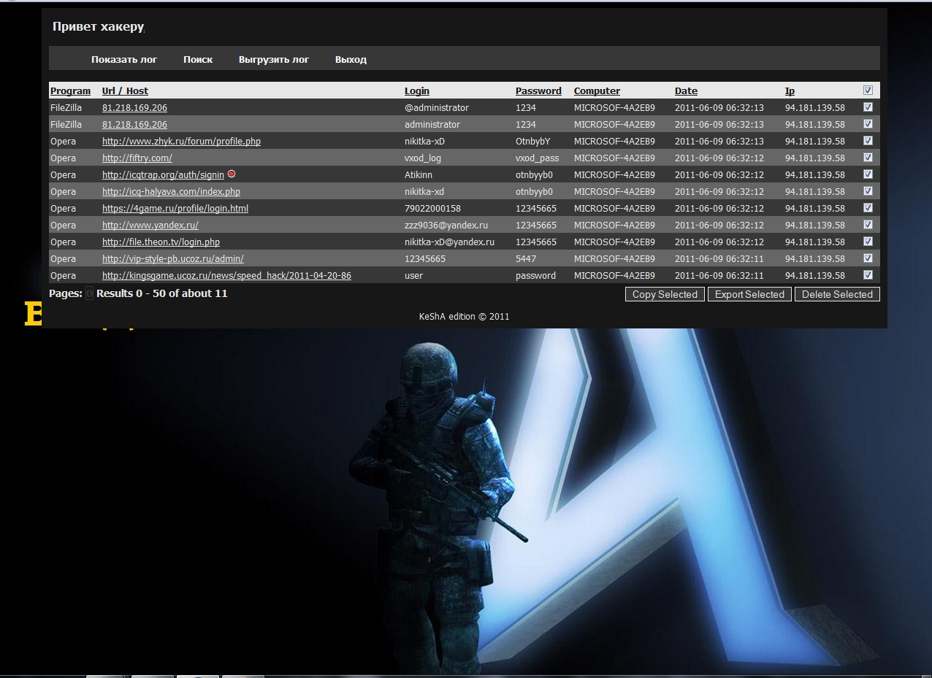This screenshot has width=932, height=678.
Task: Click the 'KeShA edition © 2011' footer text
Action: [465, 317]
